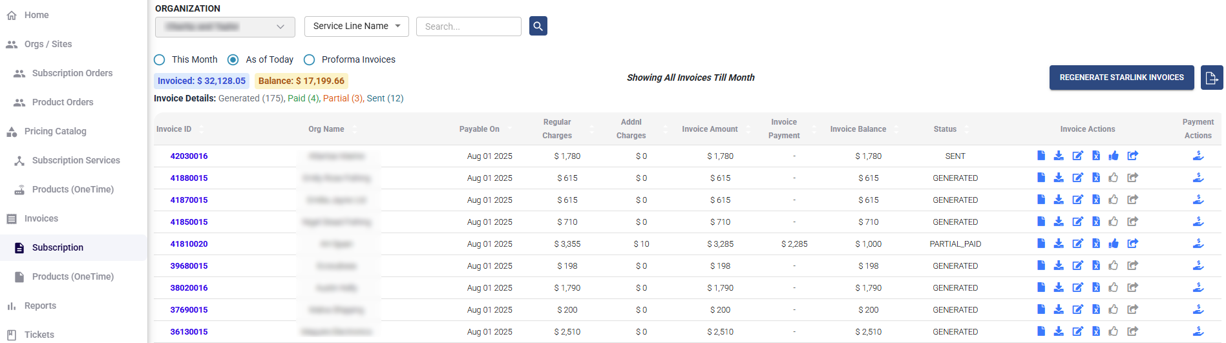Image resolution: width=1226 pixels, height=343 pixels.
Task: Download invoice 42030016
Action: click(x=1059, y=156)
